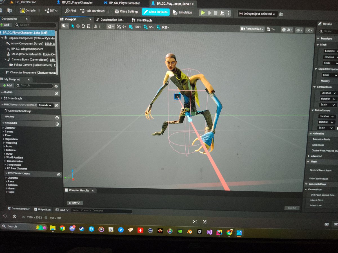Image resolution: width=338 pixels, height=253 pixels.
Task: Open the Diff dropdown
Action: click(51, 11)
